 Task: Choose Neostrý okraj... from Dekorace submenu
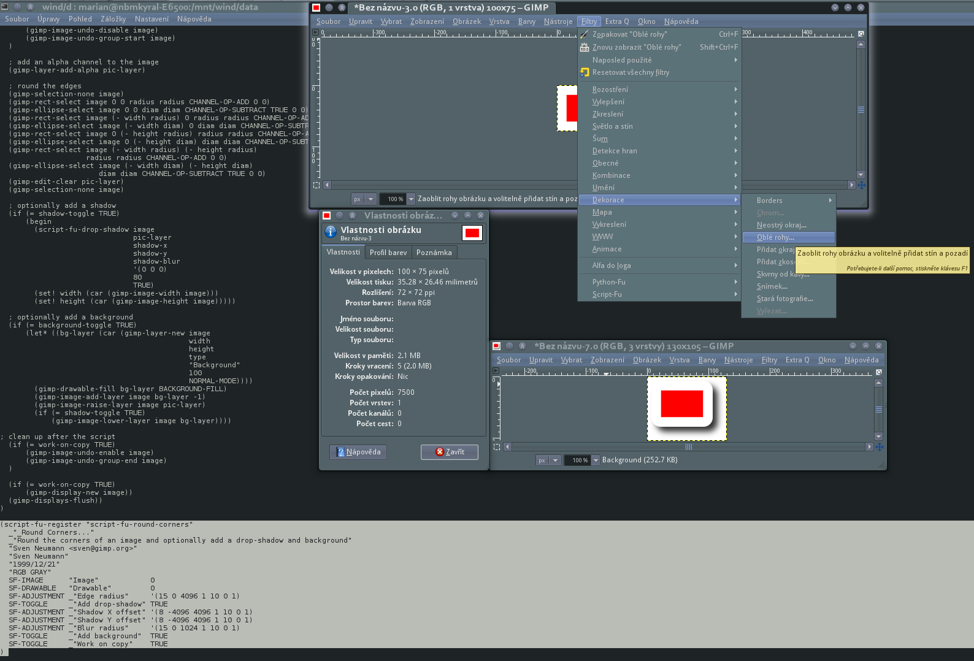(788, 225)
